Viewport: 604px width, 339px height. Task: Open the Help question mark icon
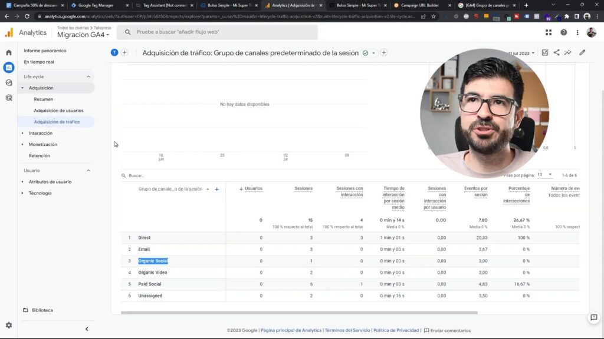click(x=563, y=33)
